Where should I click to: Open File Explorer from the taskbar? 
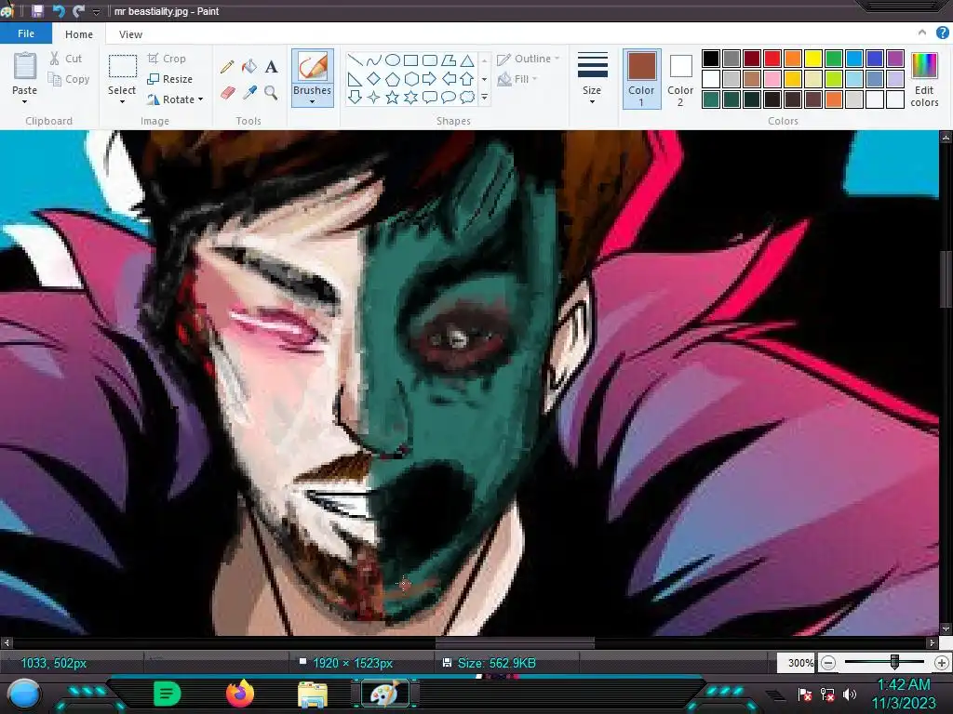313,694
